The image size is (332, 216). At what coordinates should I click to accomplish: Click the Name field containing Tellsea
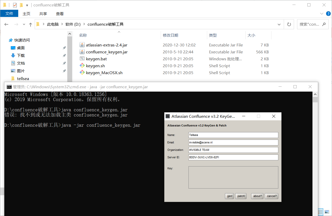click(x=233, y=135)
